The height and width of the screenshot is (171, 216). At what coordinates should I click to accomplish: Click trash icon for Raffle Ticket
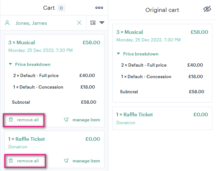tap(11, 161)
